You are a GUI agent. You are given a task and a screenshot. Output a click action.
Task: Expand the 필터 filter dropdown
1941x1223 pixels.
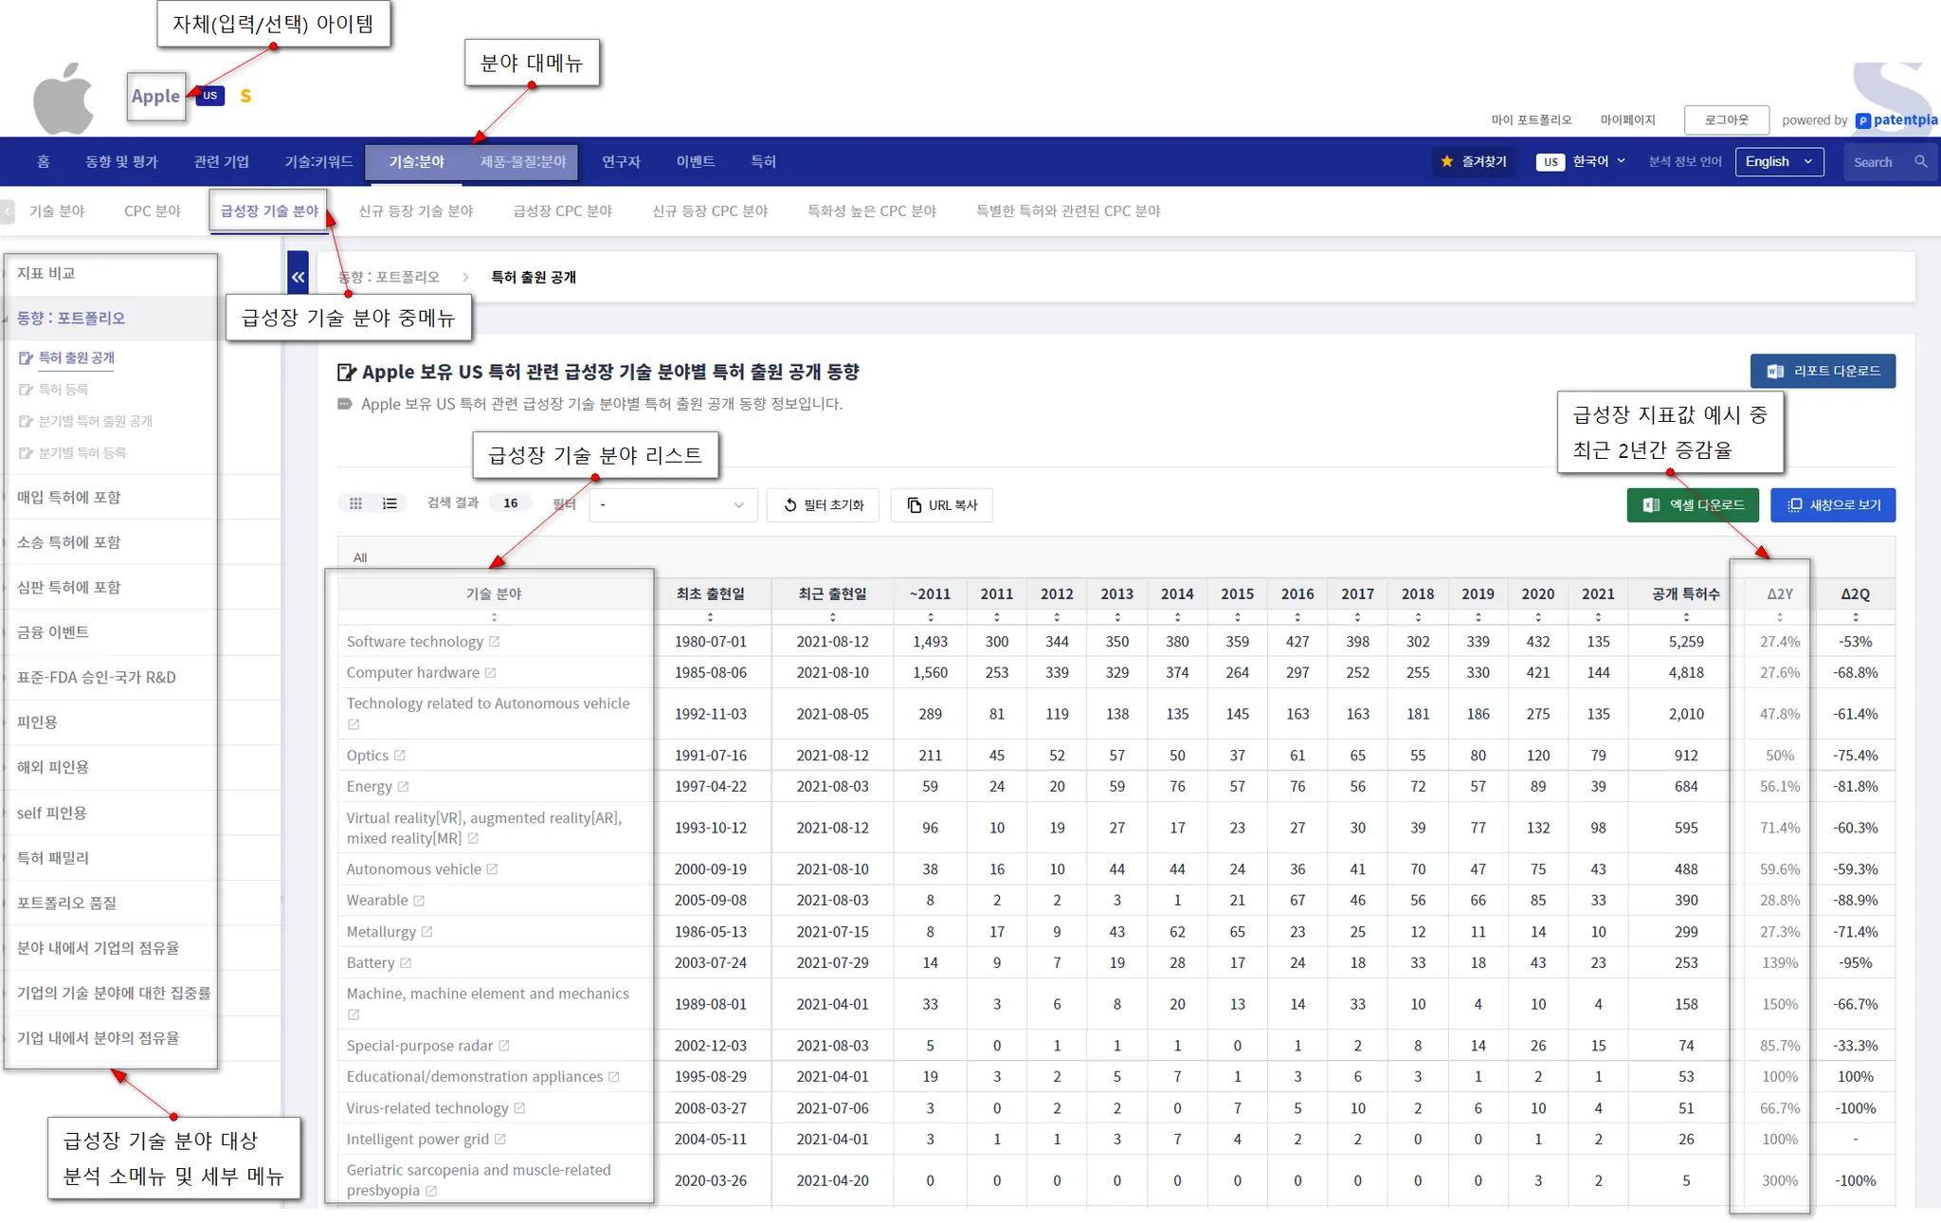[x=672, y=505]
